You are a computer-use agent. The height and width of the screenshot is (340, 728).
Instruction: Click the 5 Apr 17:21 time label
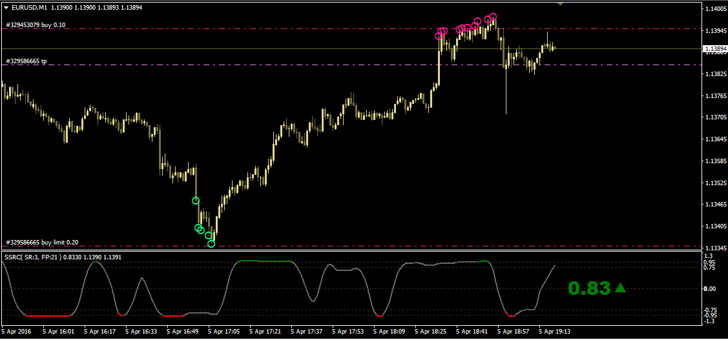265,332
